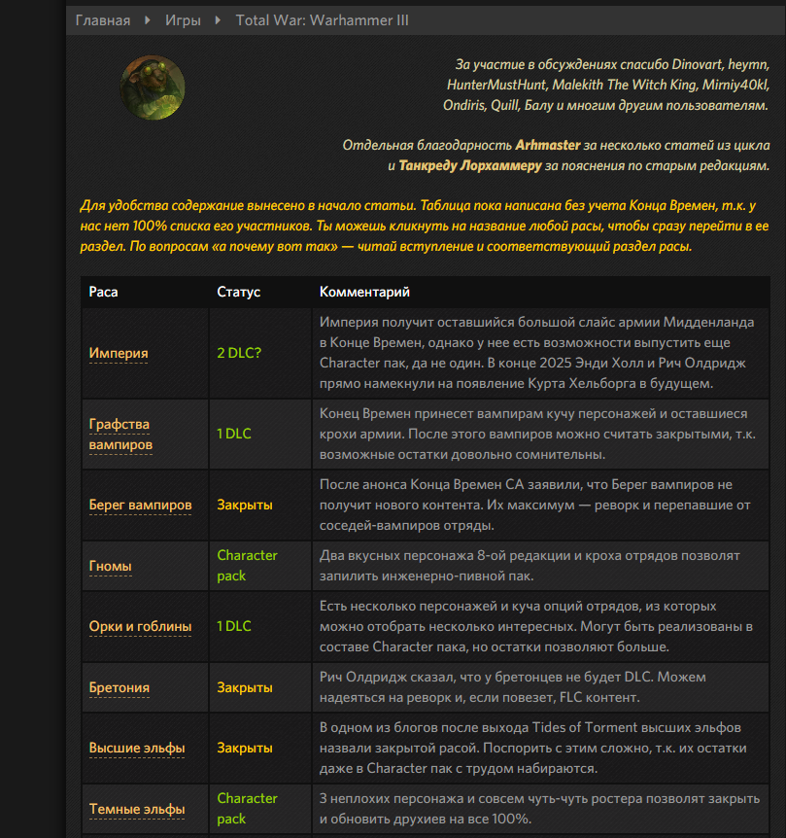The image size is (786, 838).
Task: Click the Комментарий column header
Action: point(364,292)
